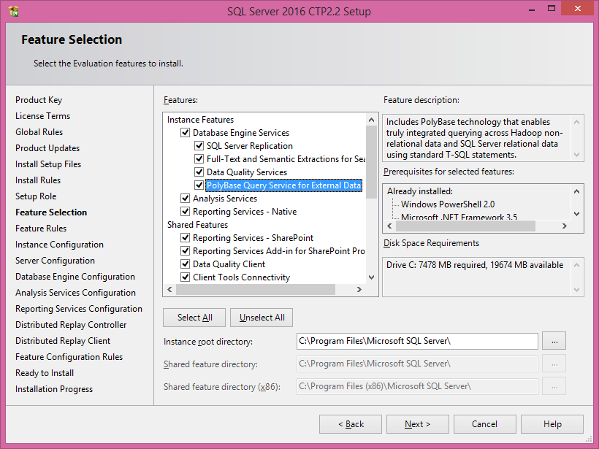Select the Product Key step
The height and width of the screenshot is (449, 599).
[x=39, y=99]
